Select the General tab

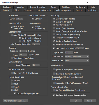coord(6,10)
